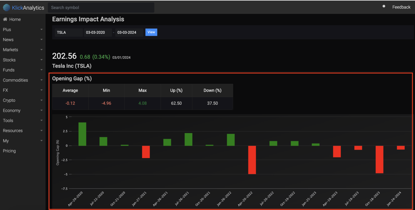Screen dimensions: 415x210
Task: Open the Crypto sidebar item
Action: 9,100
